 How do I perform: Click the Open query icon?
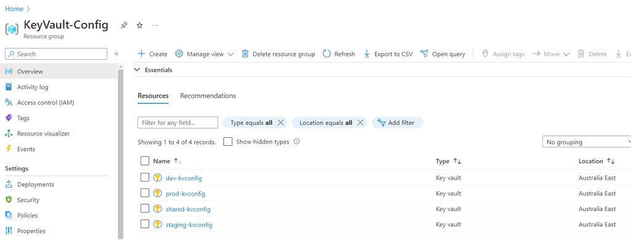[424, 54]
